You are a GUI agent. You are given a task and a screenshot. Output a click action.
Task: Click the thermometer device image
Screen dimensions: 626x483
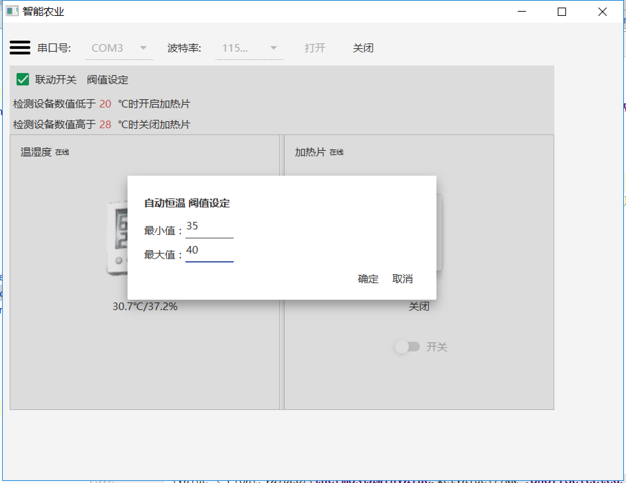pos(119,238)
